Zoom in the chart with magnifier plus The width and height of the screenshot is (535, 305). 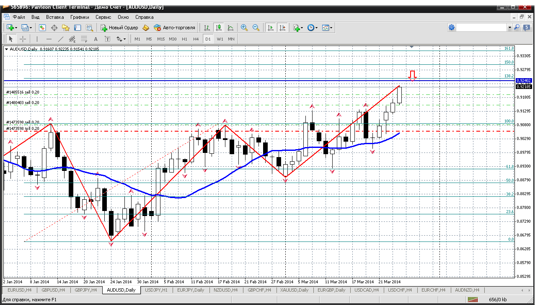tap(244, 28)
